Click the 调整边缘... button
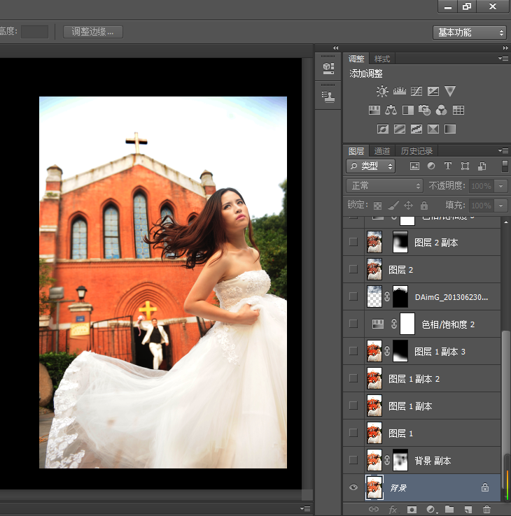 pyautogui.click(x=93, y=32)
